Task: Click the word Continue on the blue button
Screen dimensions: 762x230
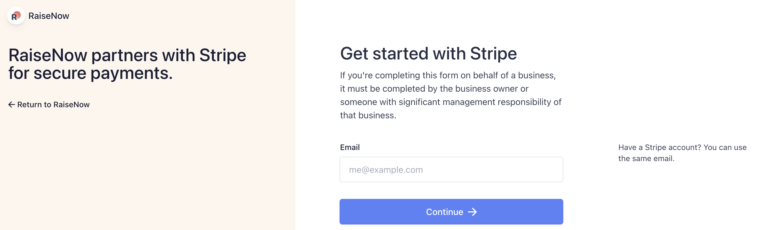Action: pyautogui.click(x=444, y=212)
